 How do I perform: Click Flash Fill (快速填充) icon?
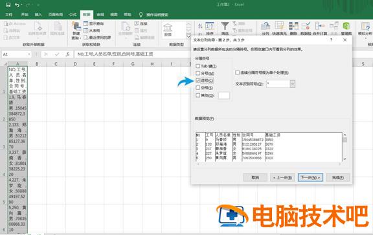(279, 26)
